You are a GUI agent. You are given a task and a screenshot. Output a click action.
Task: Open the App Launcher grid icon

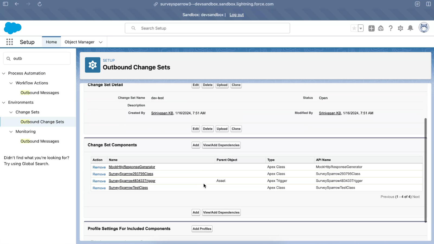9,42
